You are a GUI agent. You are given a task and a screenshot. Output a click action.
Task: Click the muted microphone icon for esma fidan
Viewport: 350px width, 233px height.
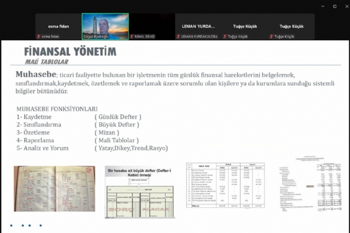pyautogui.click(x=38, y=37)
